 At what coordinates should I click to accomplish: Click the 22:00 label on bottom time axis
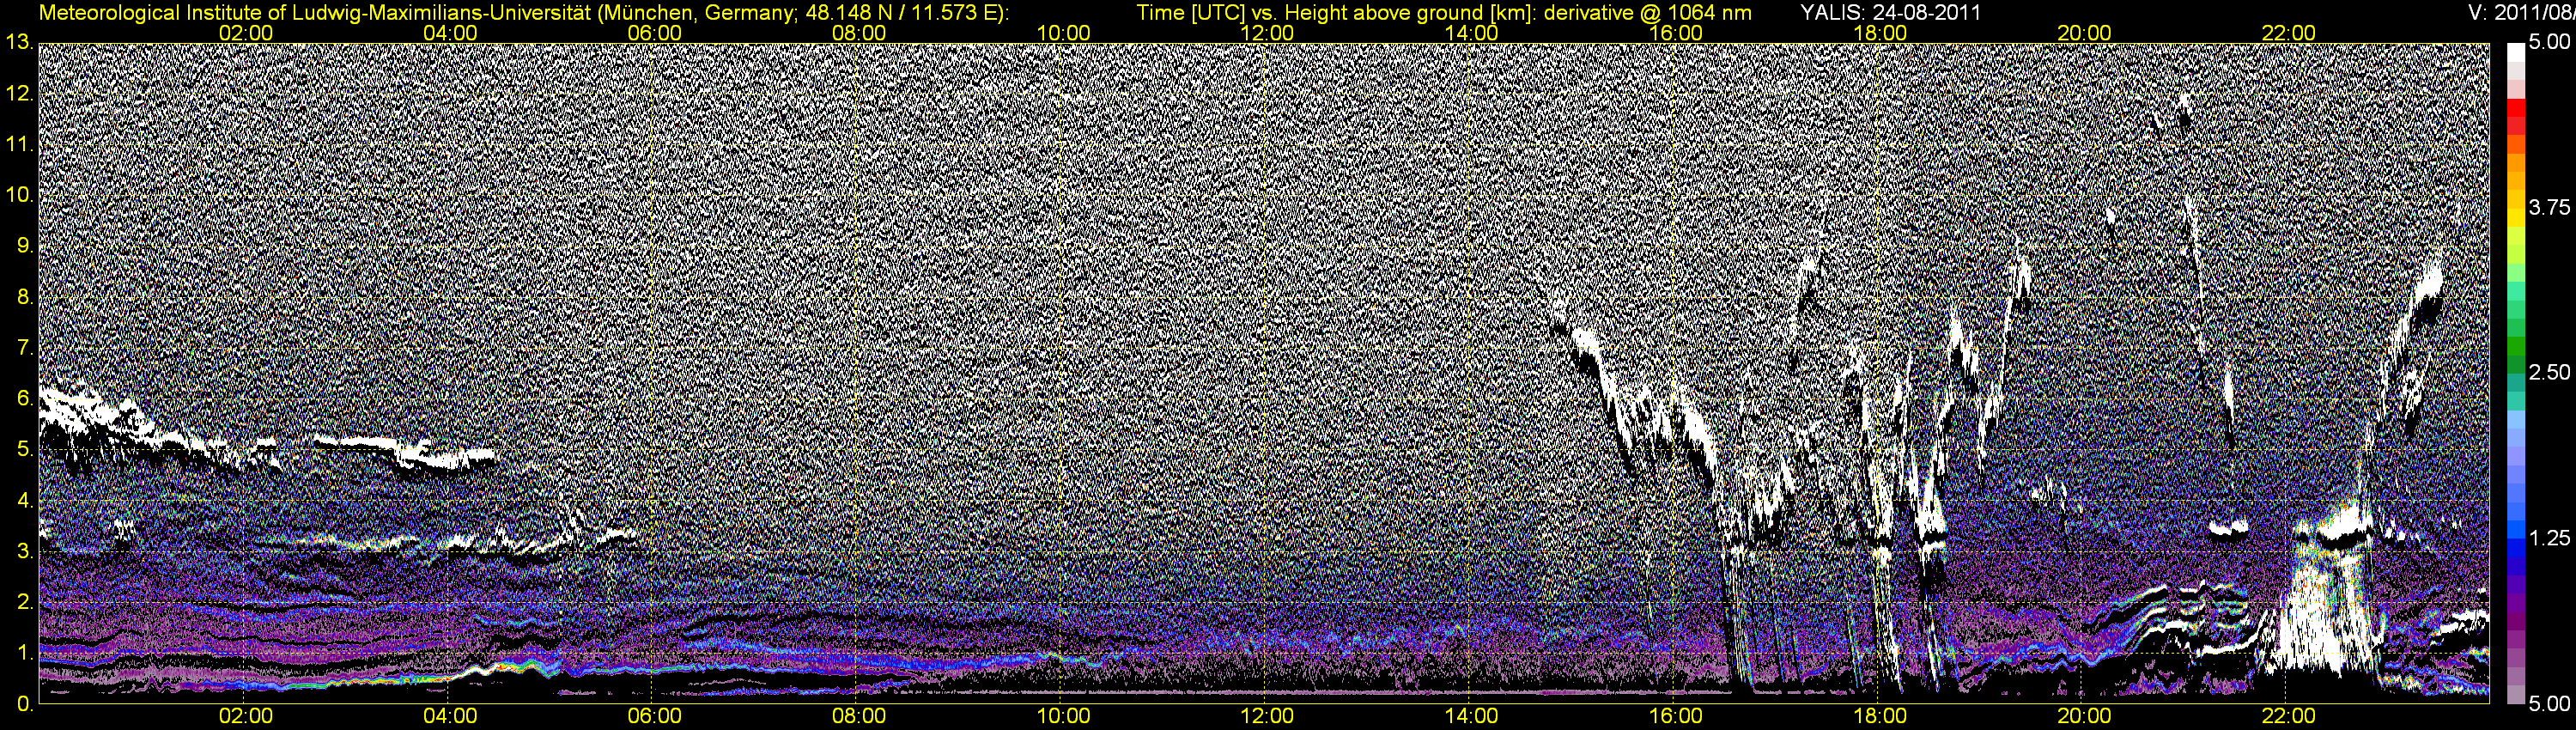[x=2288, y=717]
